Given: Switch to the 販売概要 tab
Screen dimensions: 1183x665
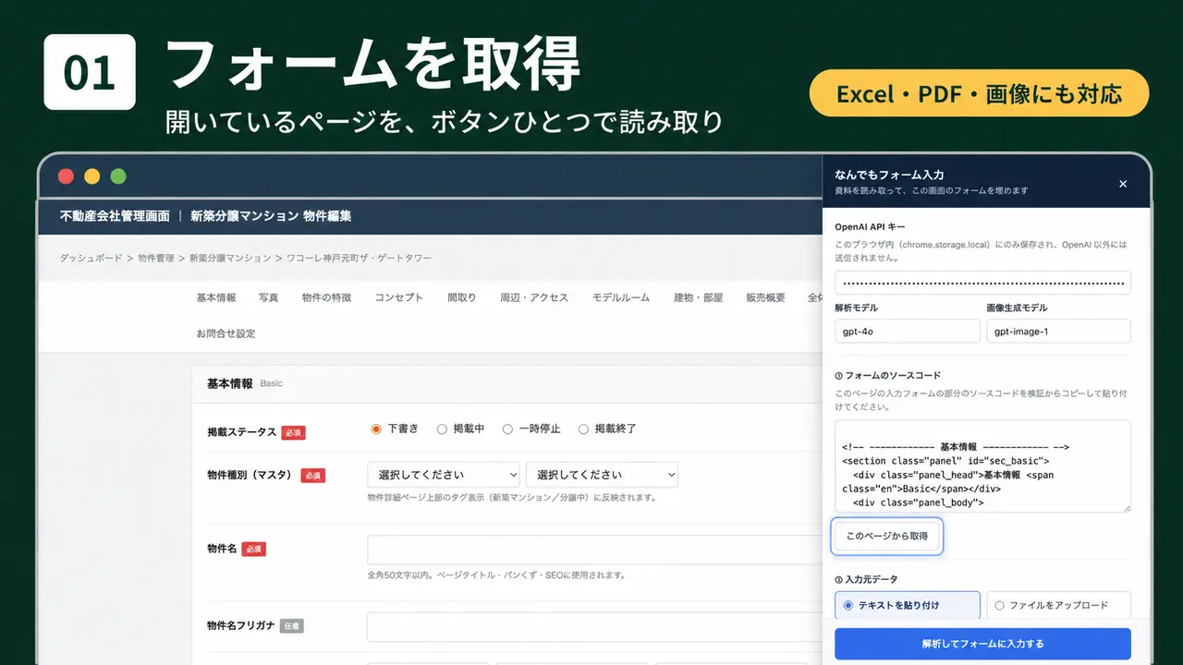Looking at the screenshot, I should [765, 297].
